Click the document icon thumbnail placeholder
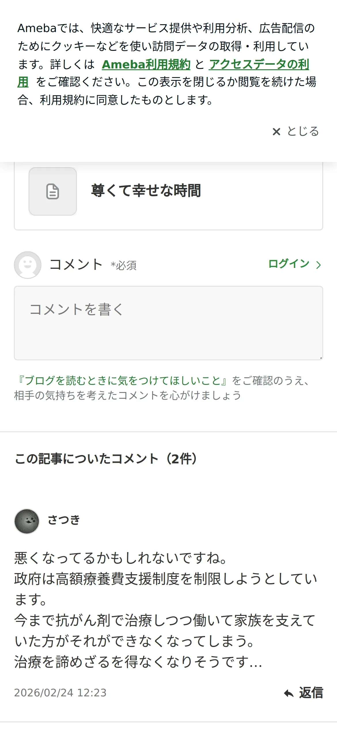This screenshot has height=731, width=337. pyautogui.click(x=53, y=191)
